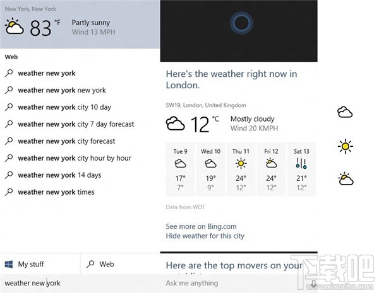Click the search icon beside 'weather new york times'
The image size is (379, 293).
[9, 192]
